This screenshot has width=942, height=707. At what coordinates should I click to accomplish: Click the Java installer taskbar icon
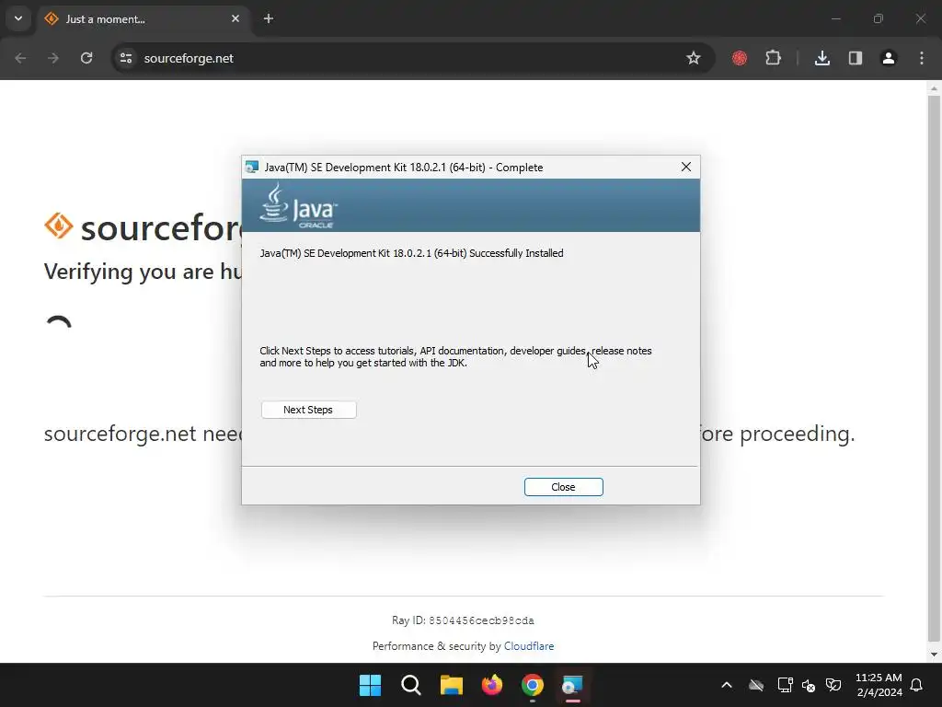[572, 685]
